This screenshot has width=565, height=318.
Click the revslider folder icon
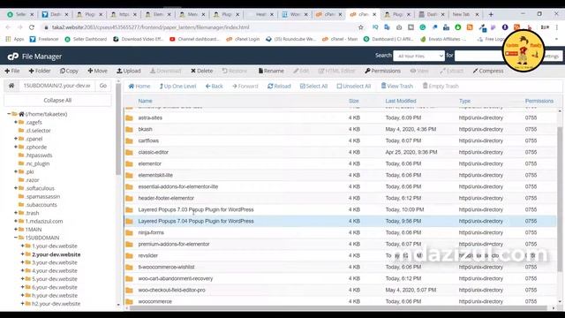pos(129,256)
